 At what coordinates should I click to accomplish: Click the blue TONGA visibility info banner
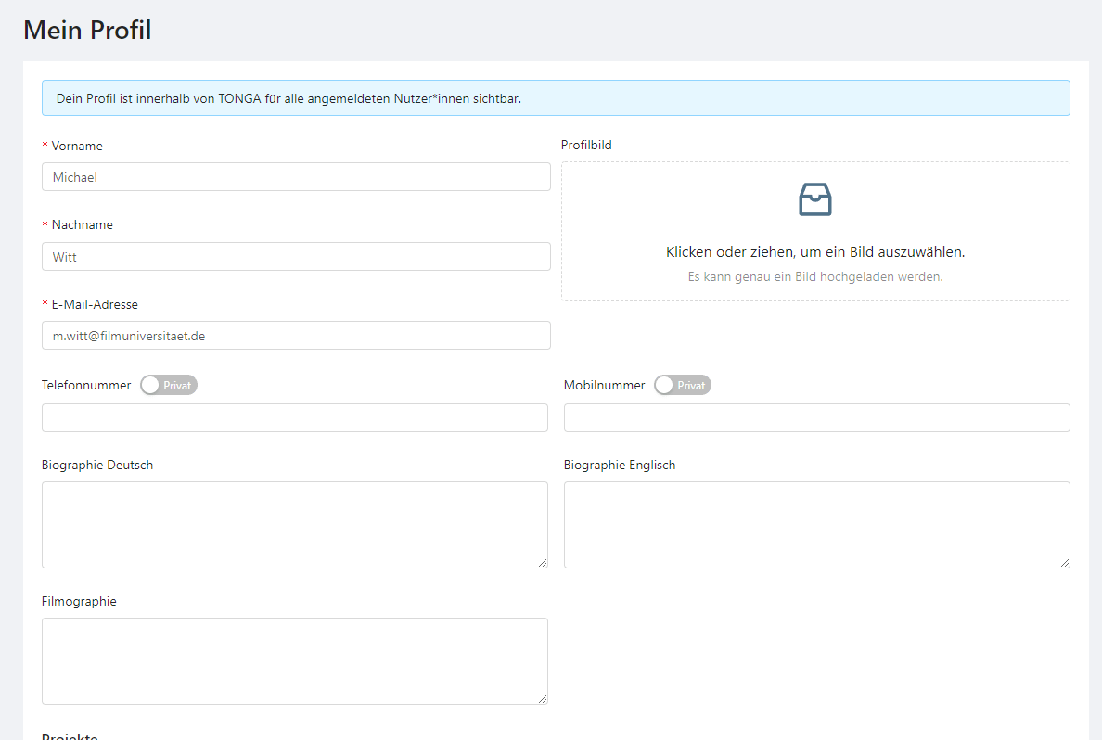coord(555,98)
